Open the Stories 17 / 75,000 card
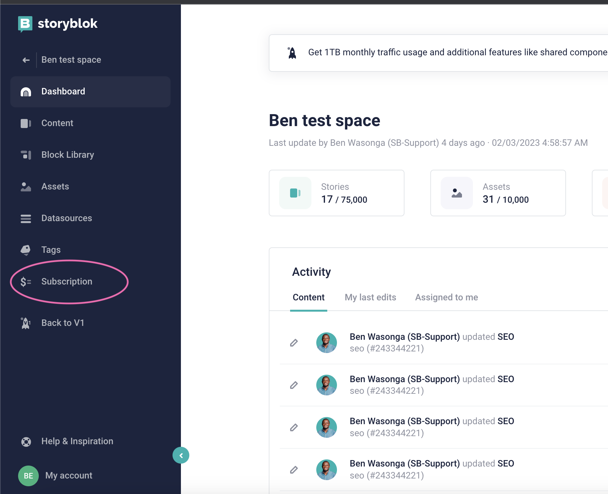The height and width of the screenshot is (494, 608). point(337,193)
